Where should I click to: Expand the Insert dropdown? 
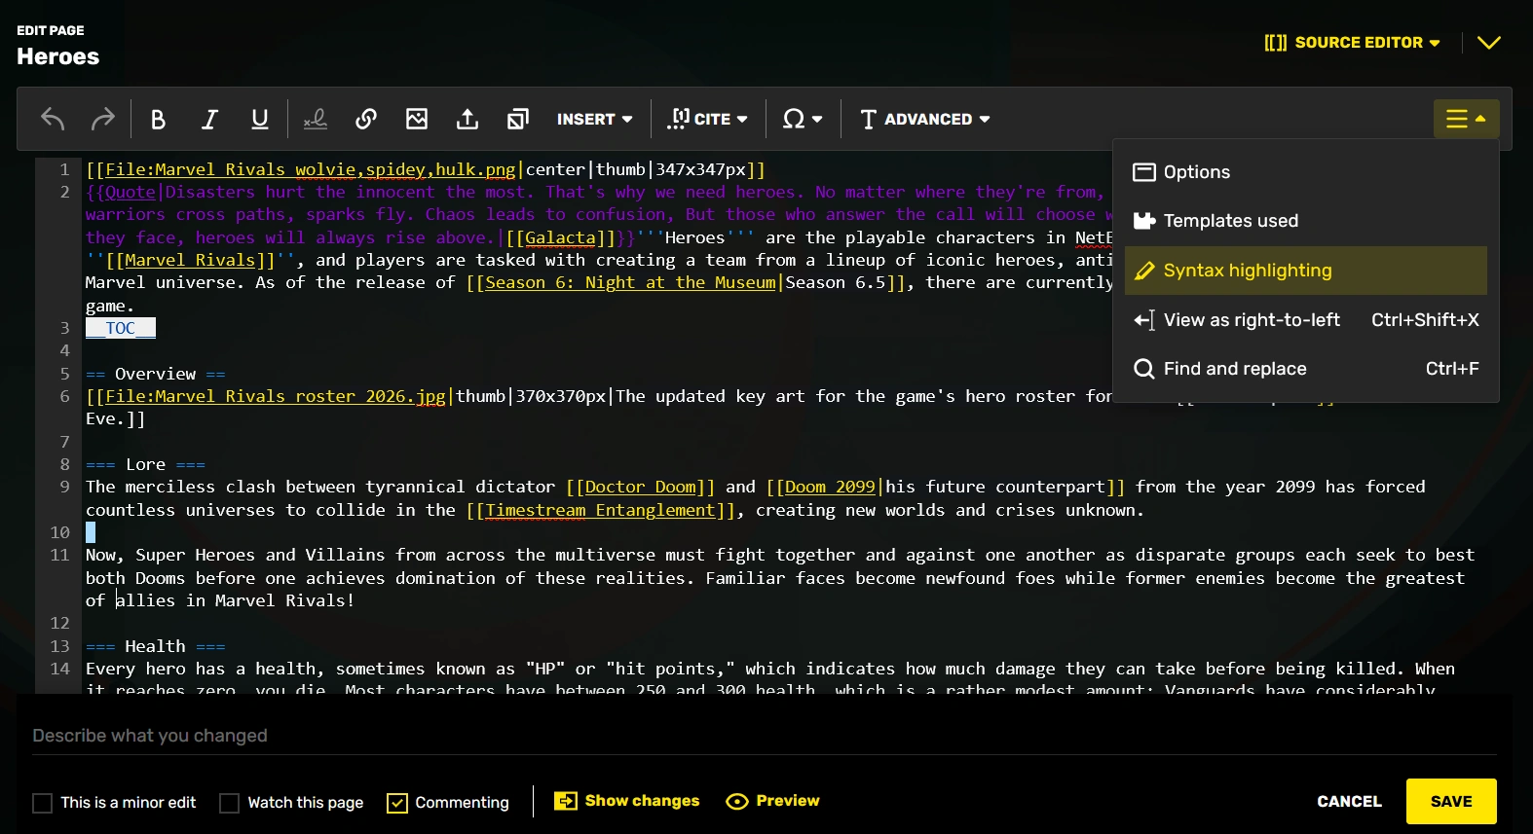pos(594,119)
